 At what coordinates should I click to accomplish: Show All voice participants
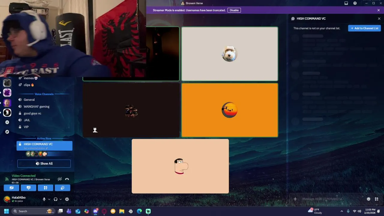[44, 163]
